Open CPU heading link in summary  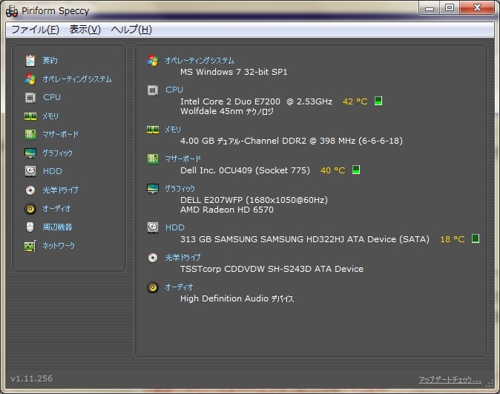click(x=174, y=90)
